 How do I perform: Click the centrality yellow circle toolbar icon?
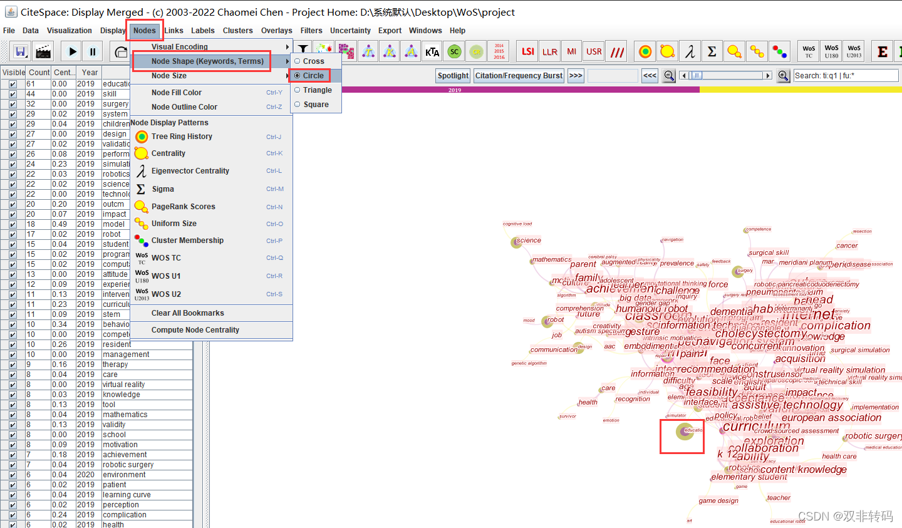668,51
